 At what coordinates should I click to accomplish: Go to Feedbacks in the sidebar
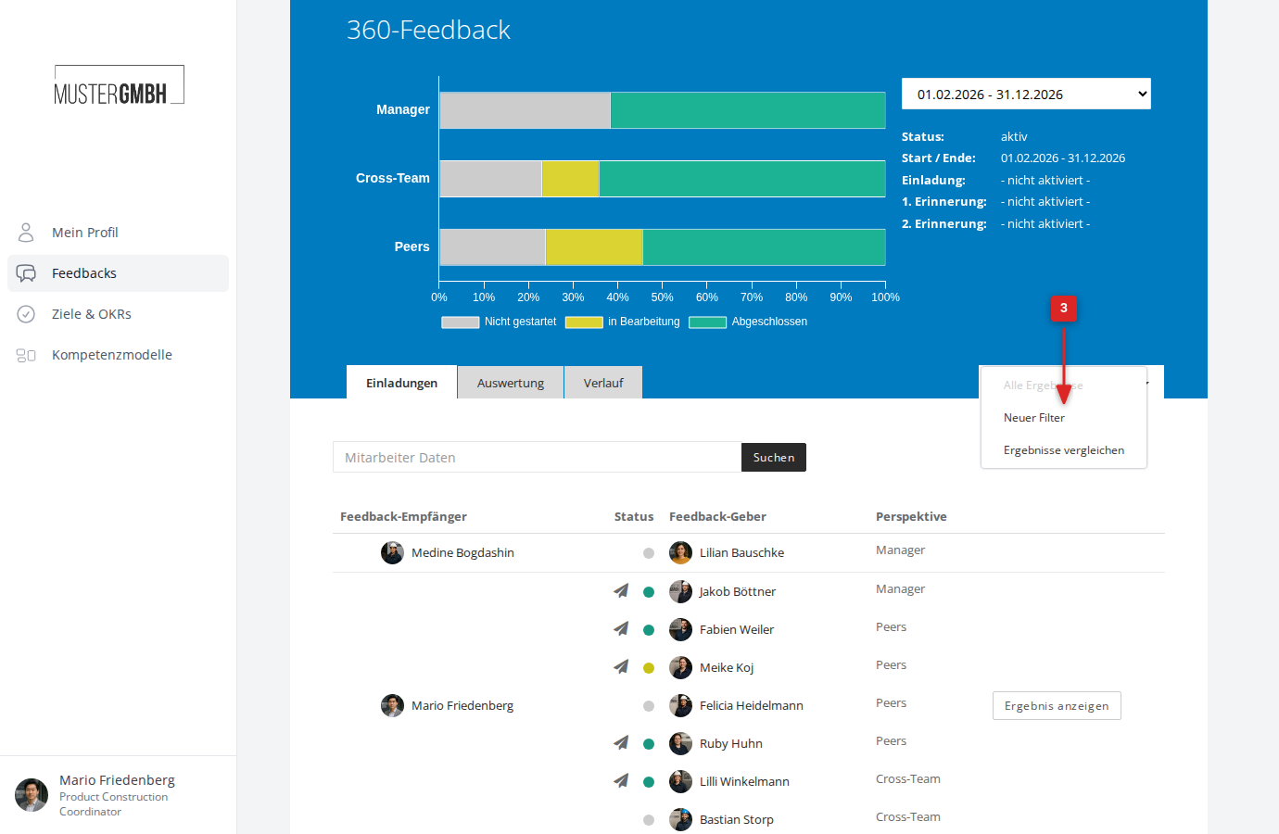[118, 273]
